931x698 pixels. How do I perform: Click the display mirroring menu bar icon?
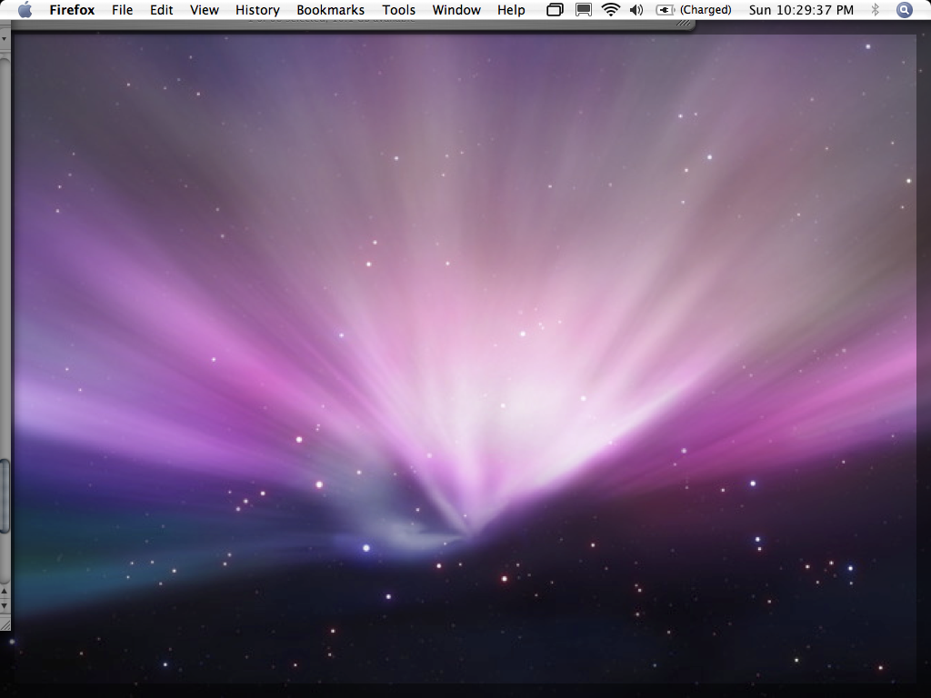click(x=584, y=10)
